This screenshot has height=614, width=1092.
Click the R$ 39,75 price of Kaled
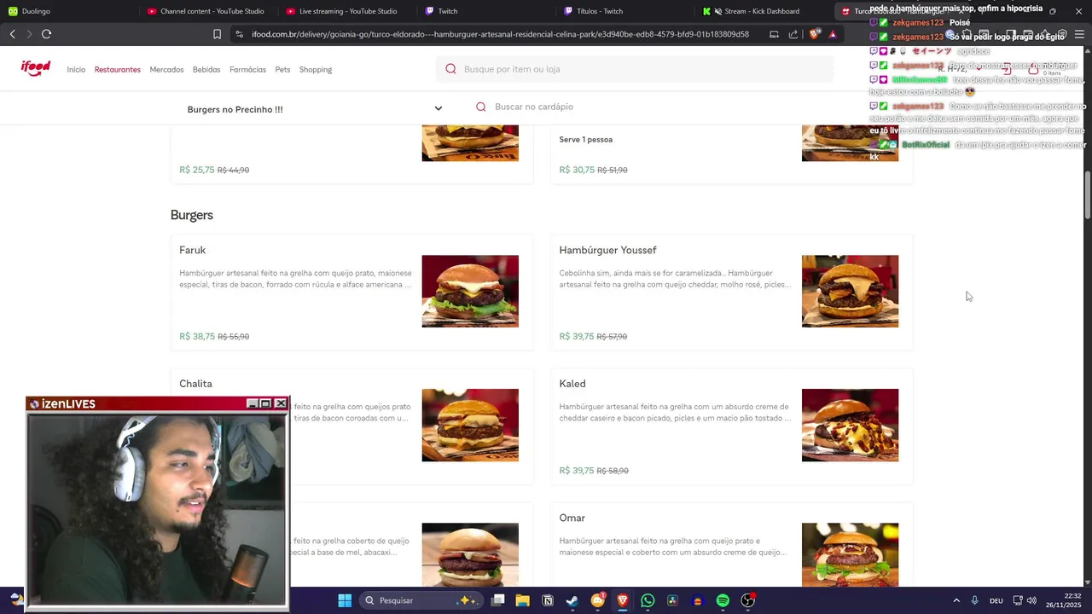577,471
